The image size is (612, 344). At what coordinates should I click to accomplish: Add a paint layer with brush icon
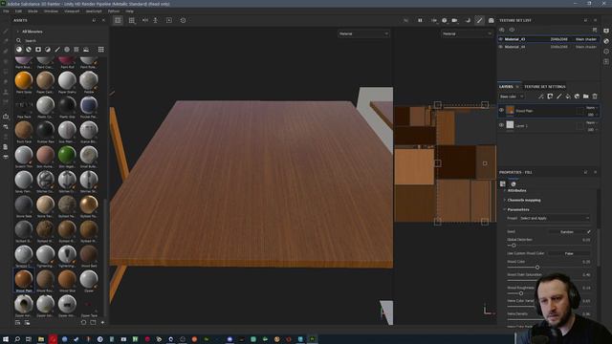click(558, 97)
